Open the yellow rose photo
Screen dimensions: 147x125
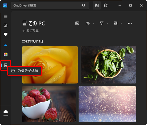[x=50, y=65]
